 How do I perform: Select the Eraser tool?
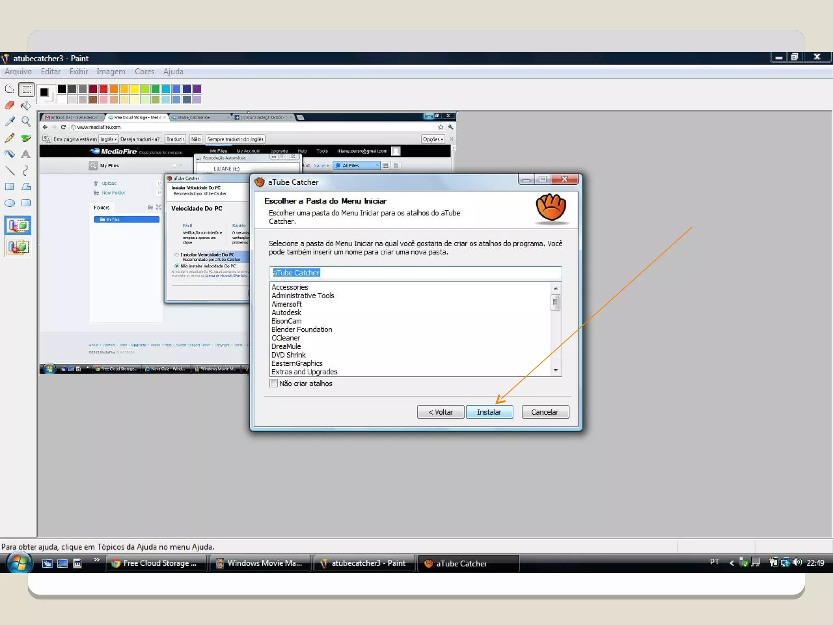[9, 105]
